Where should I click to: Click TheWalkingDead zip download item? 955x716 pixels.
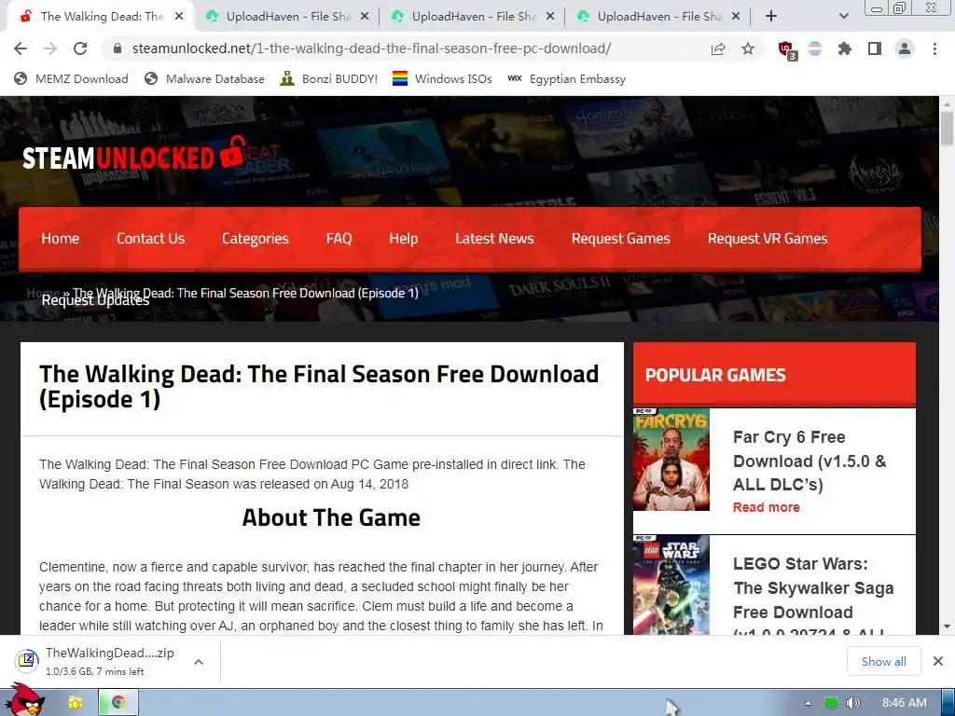[110, 661]
